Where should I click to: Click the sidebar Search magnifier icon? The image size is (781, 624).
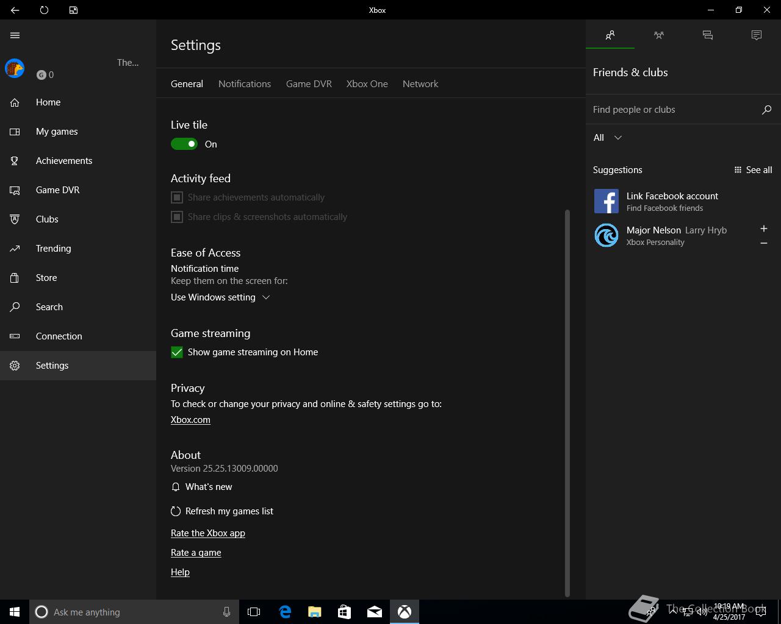15,307
